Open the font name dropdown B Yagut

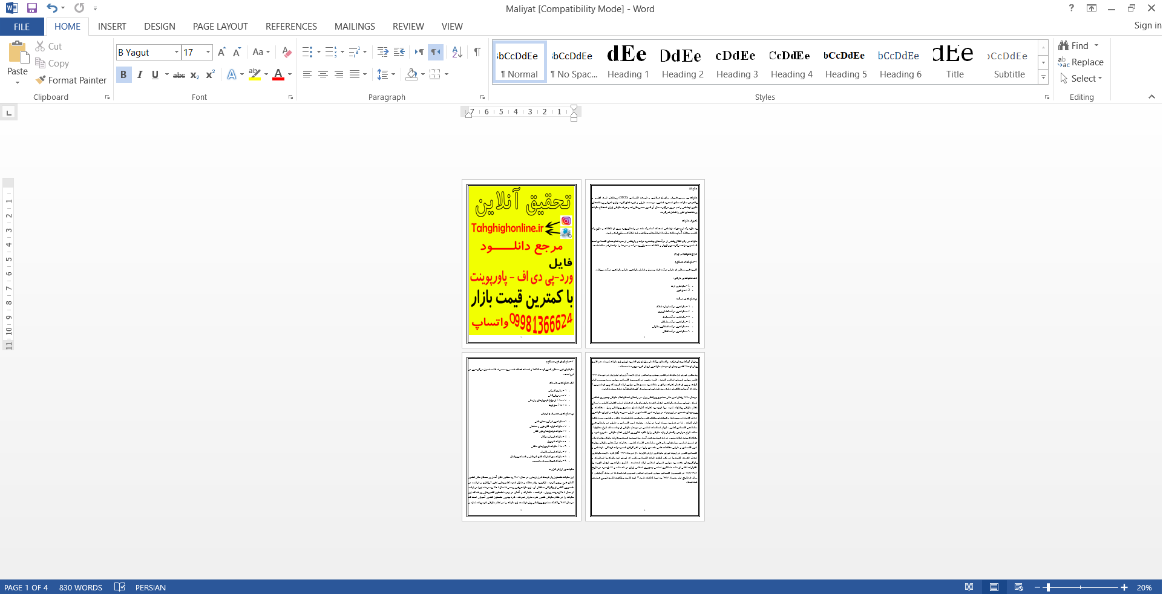[x=177, y=52]
